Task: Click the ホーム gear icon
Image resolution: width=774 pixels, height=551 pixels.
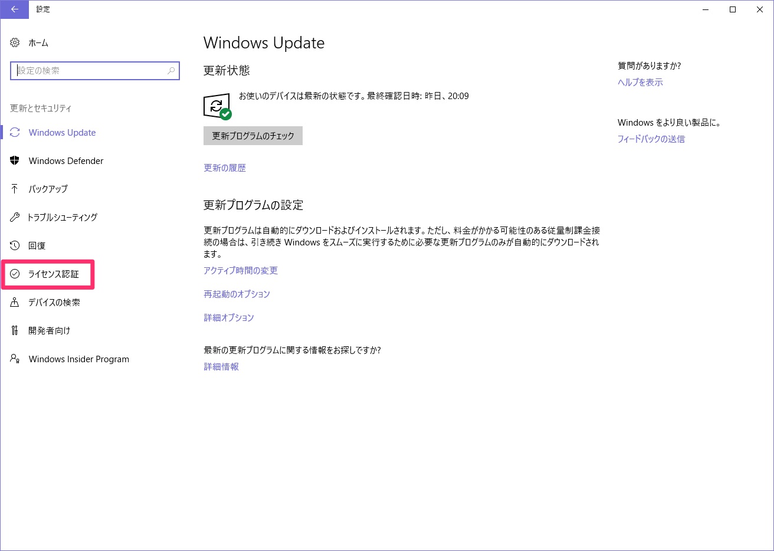Action: pyautogui.click(x=15, y=42)
